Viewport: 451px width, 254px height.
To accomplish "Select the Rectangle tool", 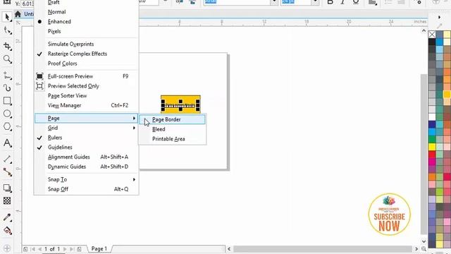I will tap(7, 101).
